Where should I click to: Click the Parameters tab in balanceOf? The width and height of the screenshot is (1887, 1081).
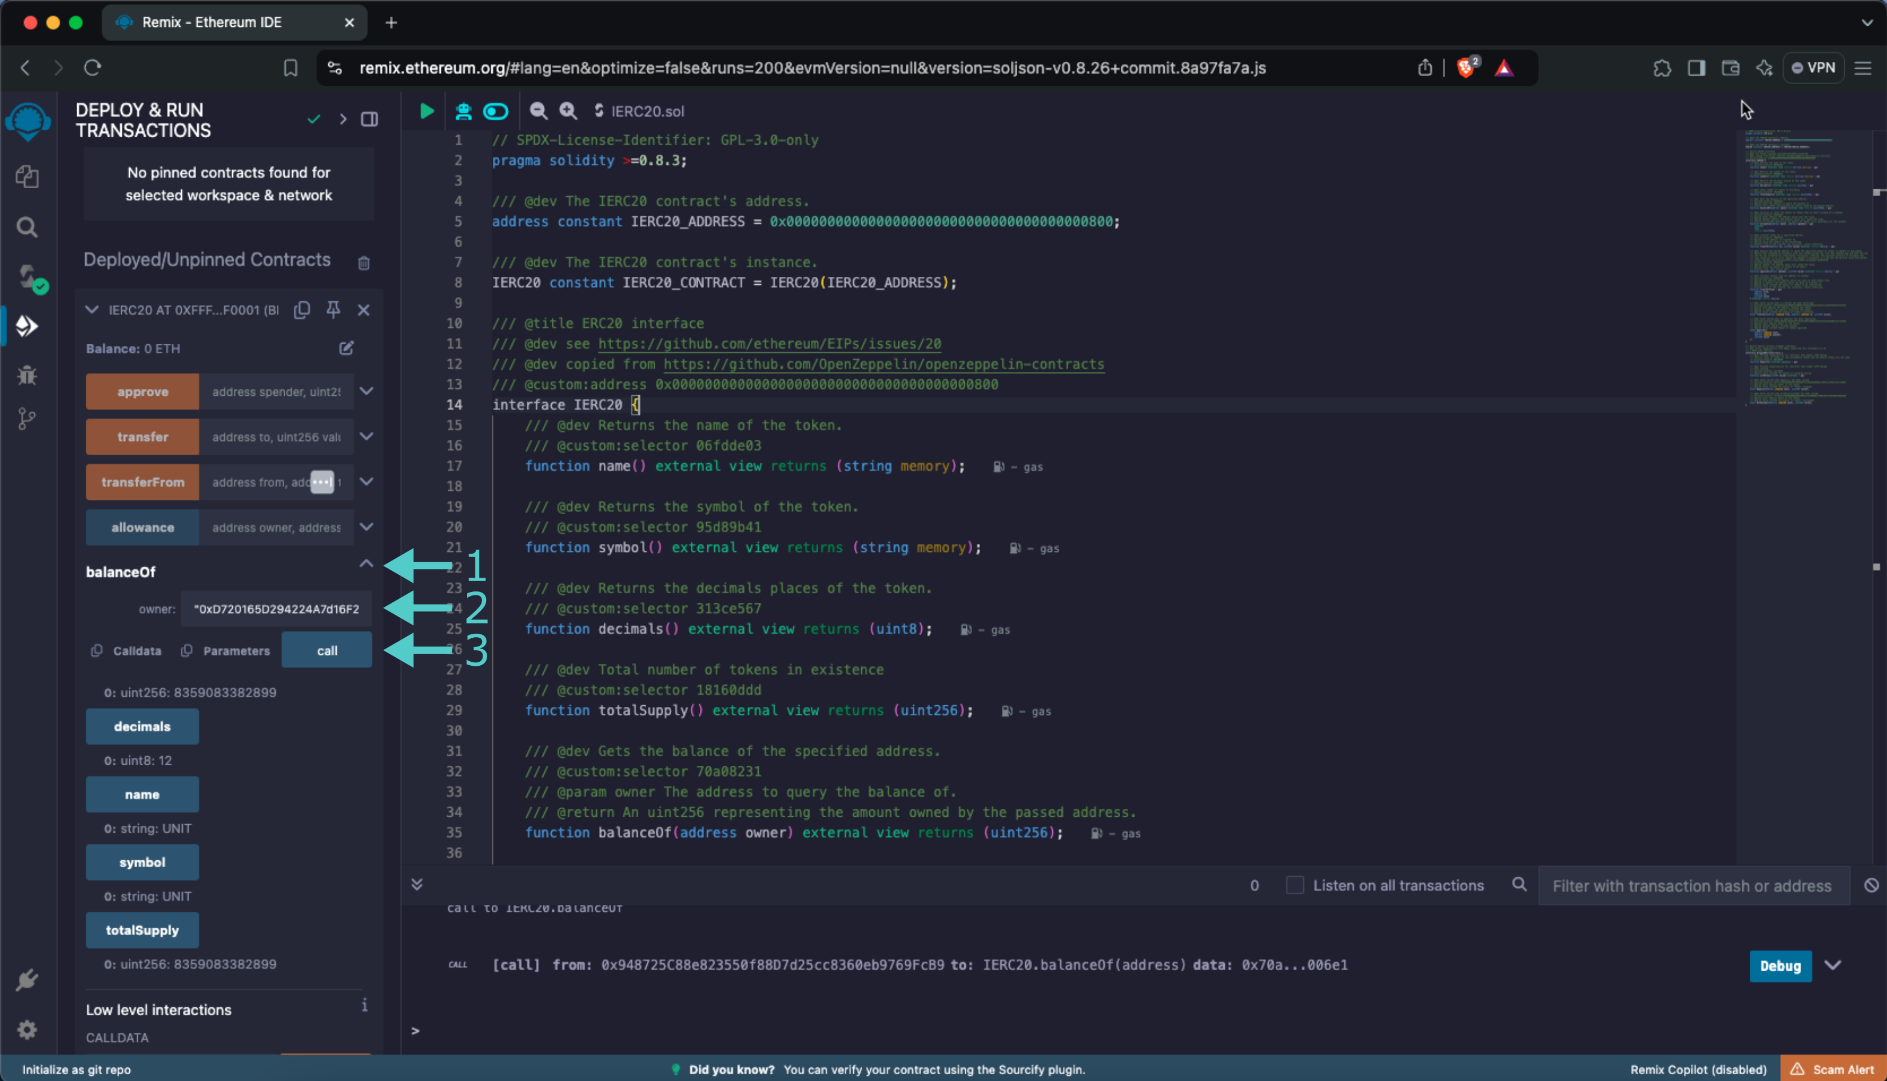pyautogui.click(x=234, y=649)
